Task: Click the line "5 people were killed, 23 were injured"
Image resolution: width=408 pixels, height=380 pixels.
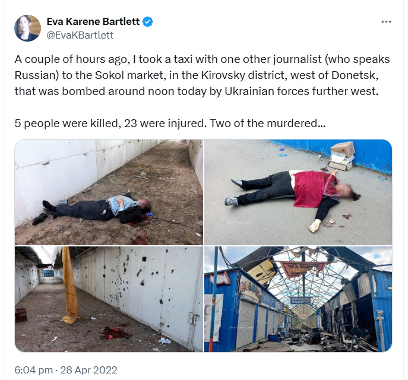Action: click(109, 123)
